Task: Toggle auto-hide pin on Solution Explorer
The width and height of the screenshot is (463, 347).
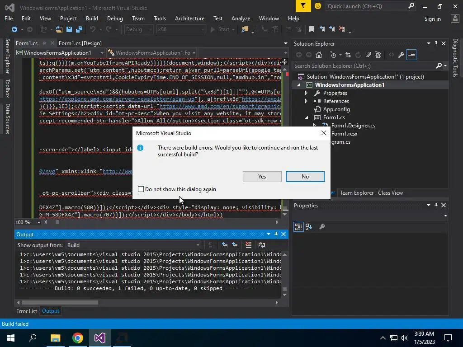Action: click(x=436, y=44)
